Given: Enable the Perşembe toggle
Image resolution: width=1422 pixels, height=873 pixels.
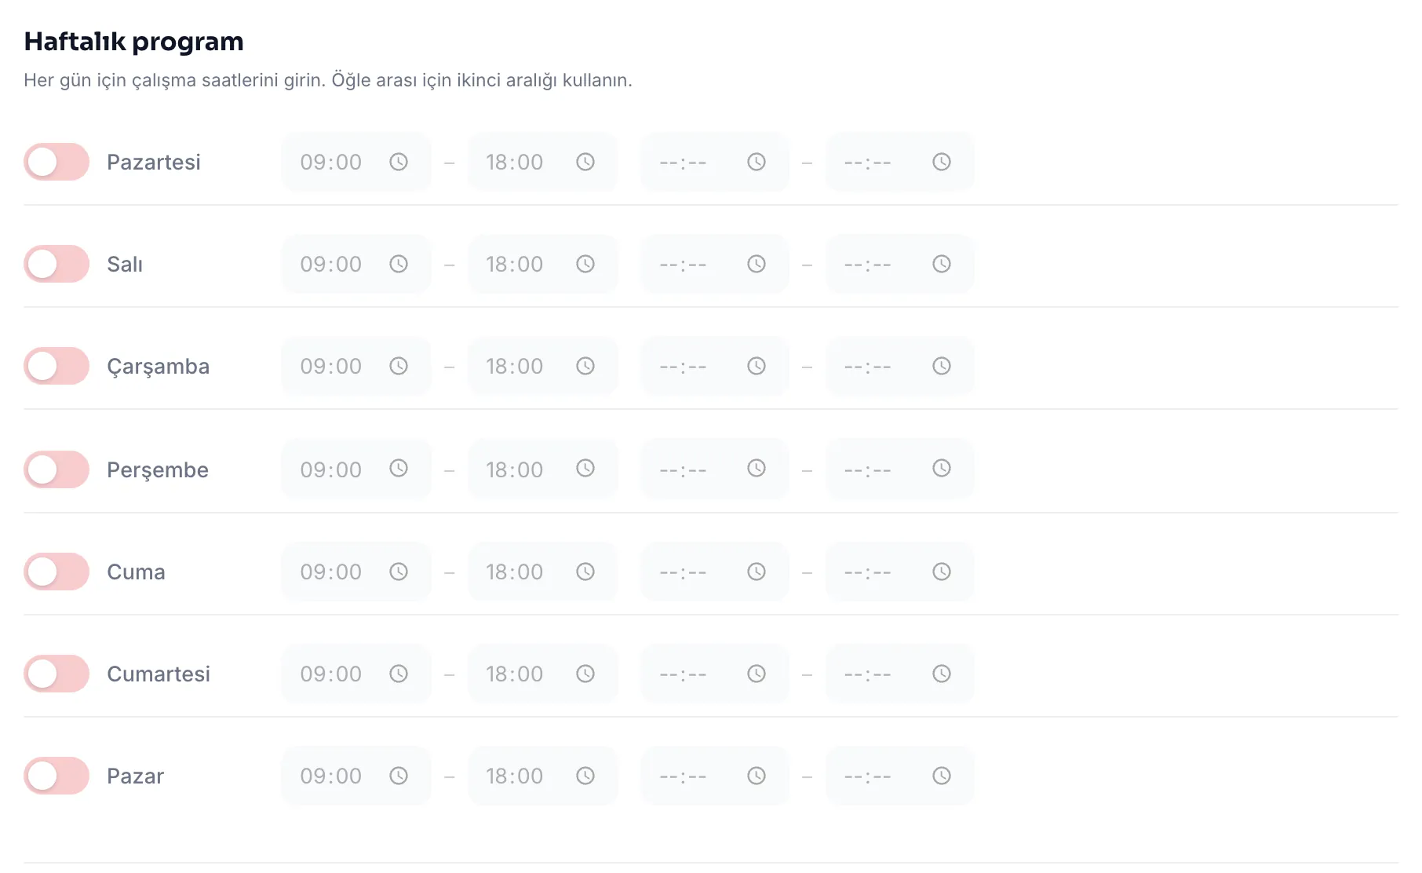Looking at the screenshot, I should (57, 469).
